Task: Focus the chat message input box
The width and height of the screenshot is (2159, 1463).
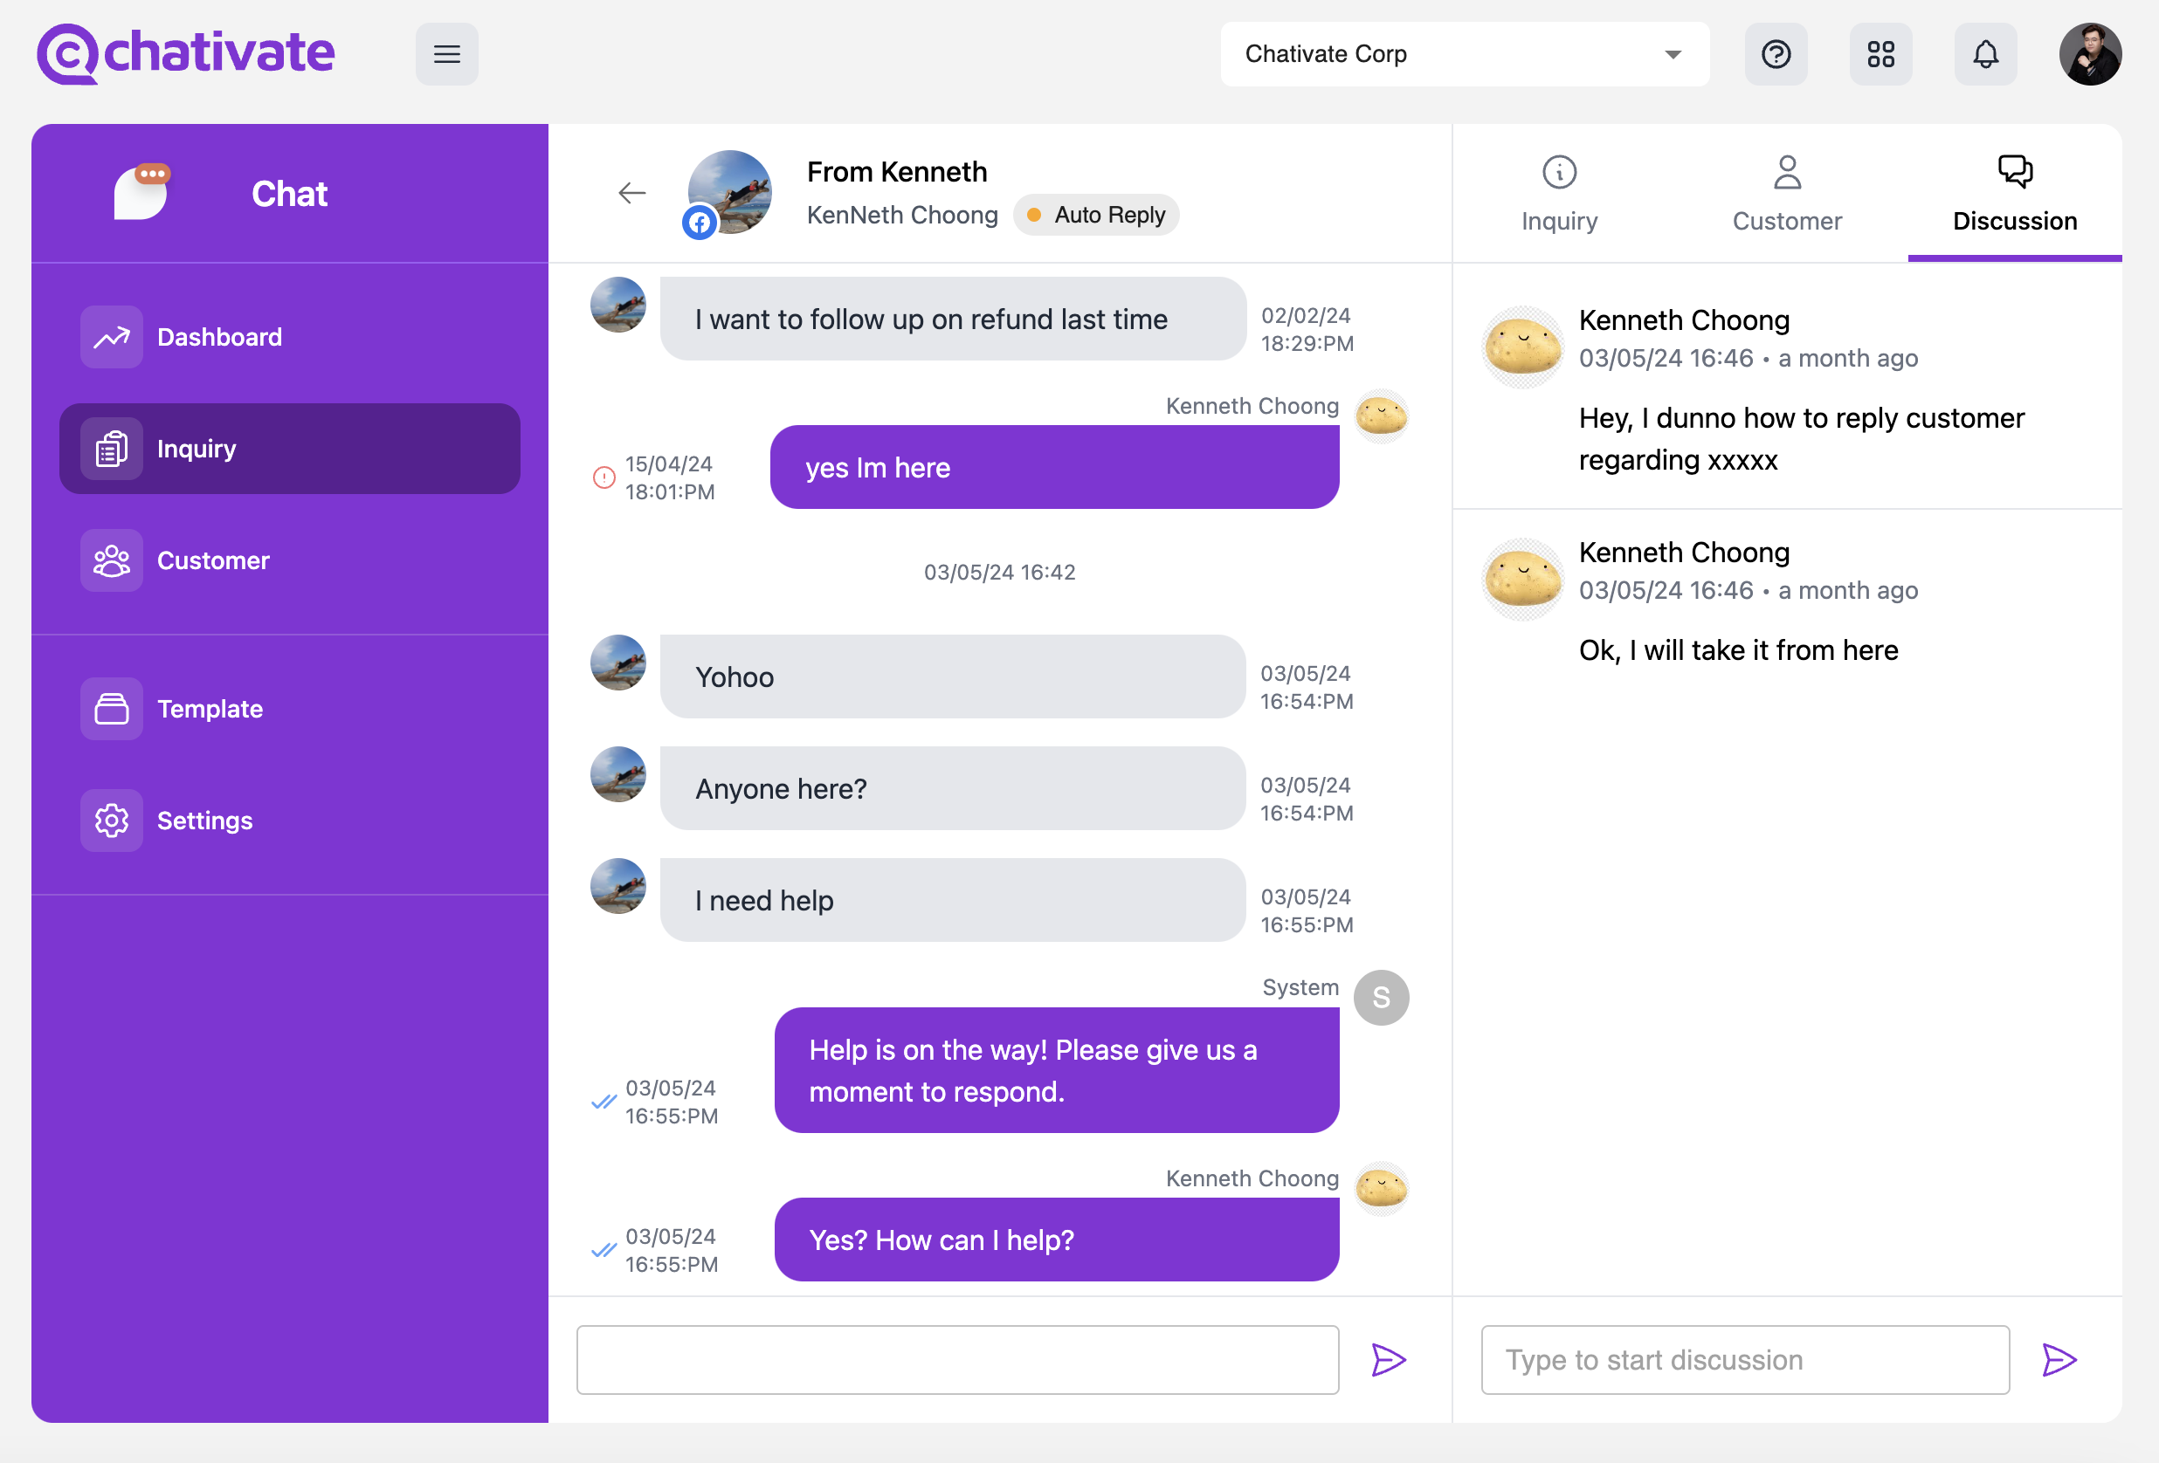Action: click(x=957, y=1360)
